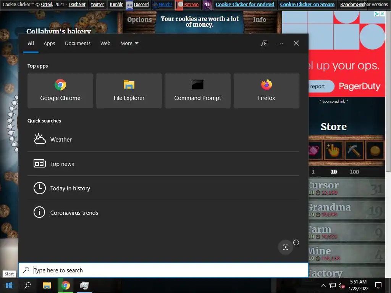Open the three-dot options menu in search
The width and height of the screenshot is (391, 293).
tap(280, 43)
